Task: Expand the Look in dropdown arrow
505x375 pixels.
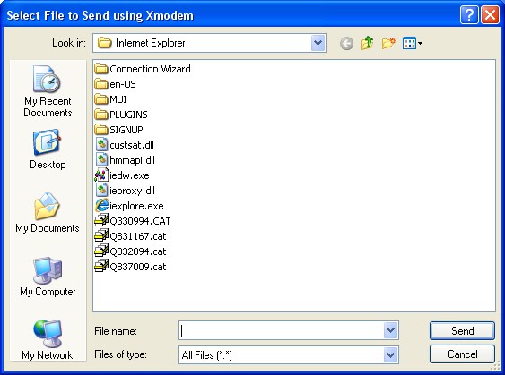Action: point(318,43)
